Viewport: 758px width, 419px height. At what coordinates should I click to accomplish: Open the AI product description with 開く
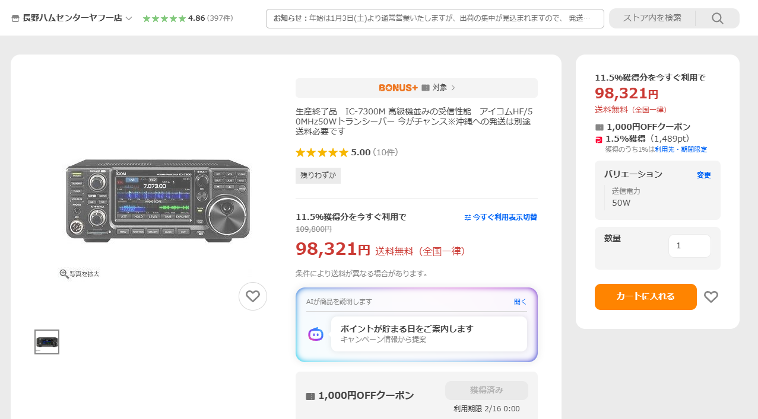click(x=520, y=302)
